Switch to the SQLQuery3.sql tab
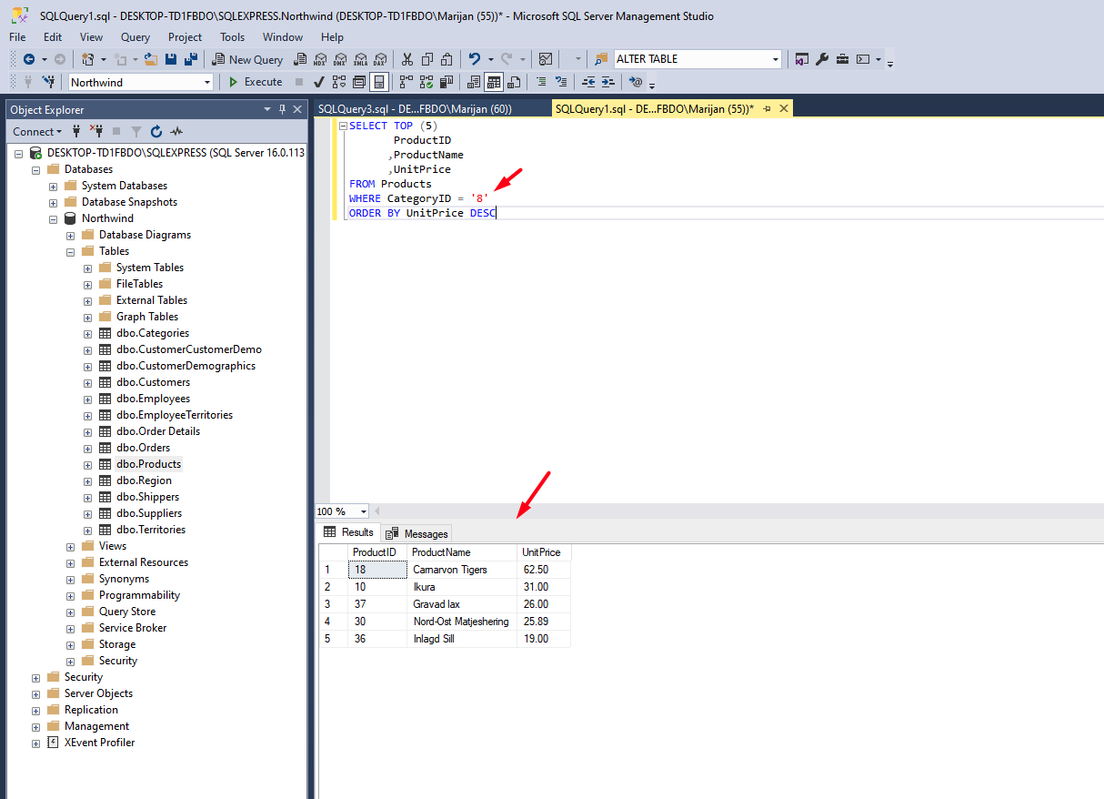 [415, 108]
